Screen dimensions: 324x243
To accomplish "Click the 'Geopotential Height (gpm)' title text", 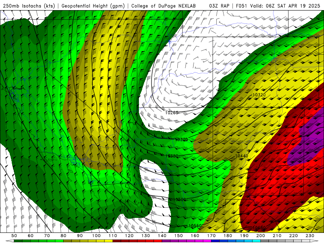I will (x=93, y=6).
